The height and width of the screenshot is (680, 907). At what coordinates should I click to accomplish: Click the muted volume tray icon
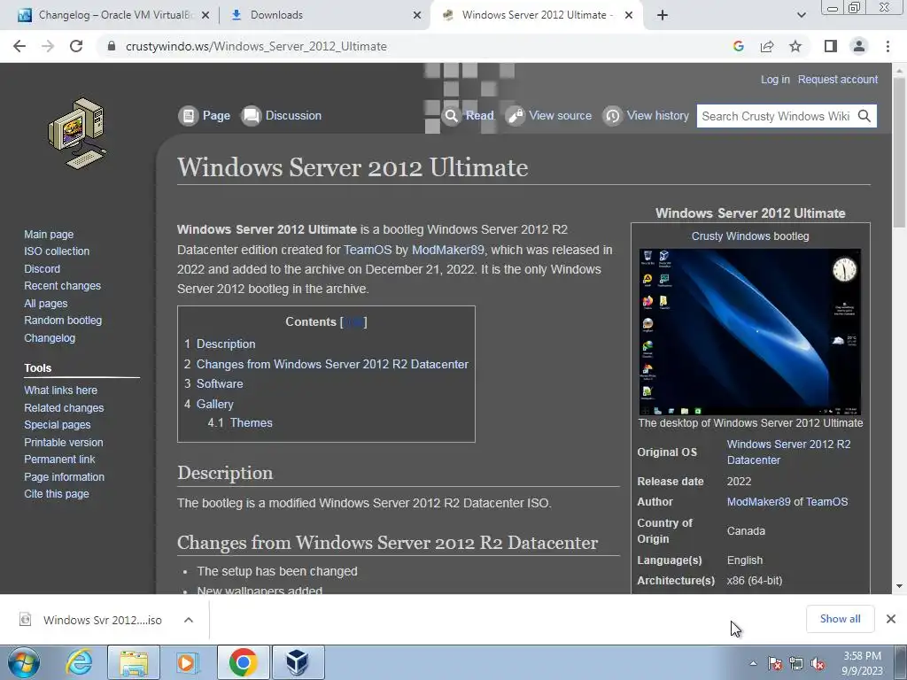818,664
